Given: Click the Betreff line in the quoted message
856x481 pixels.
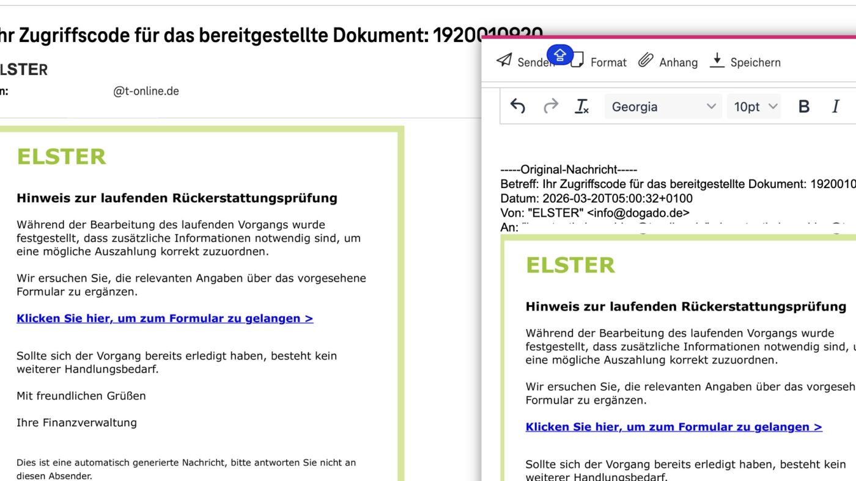Looking at the screenshot, I should coord(677,184).
